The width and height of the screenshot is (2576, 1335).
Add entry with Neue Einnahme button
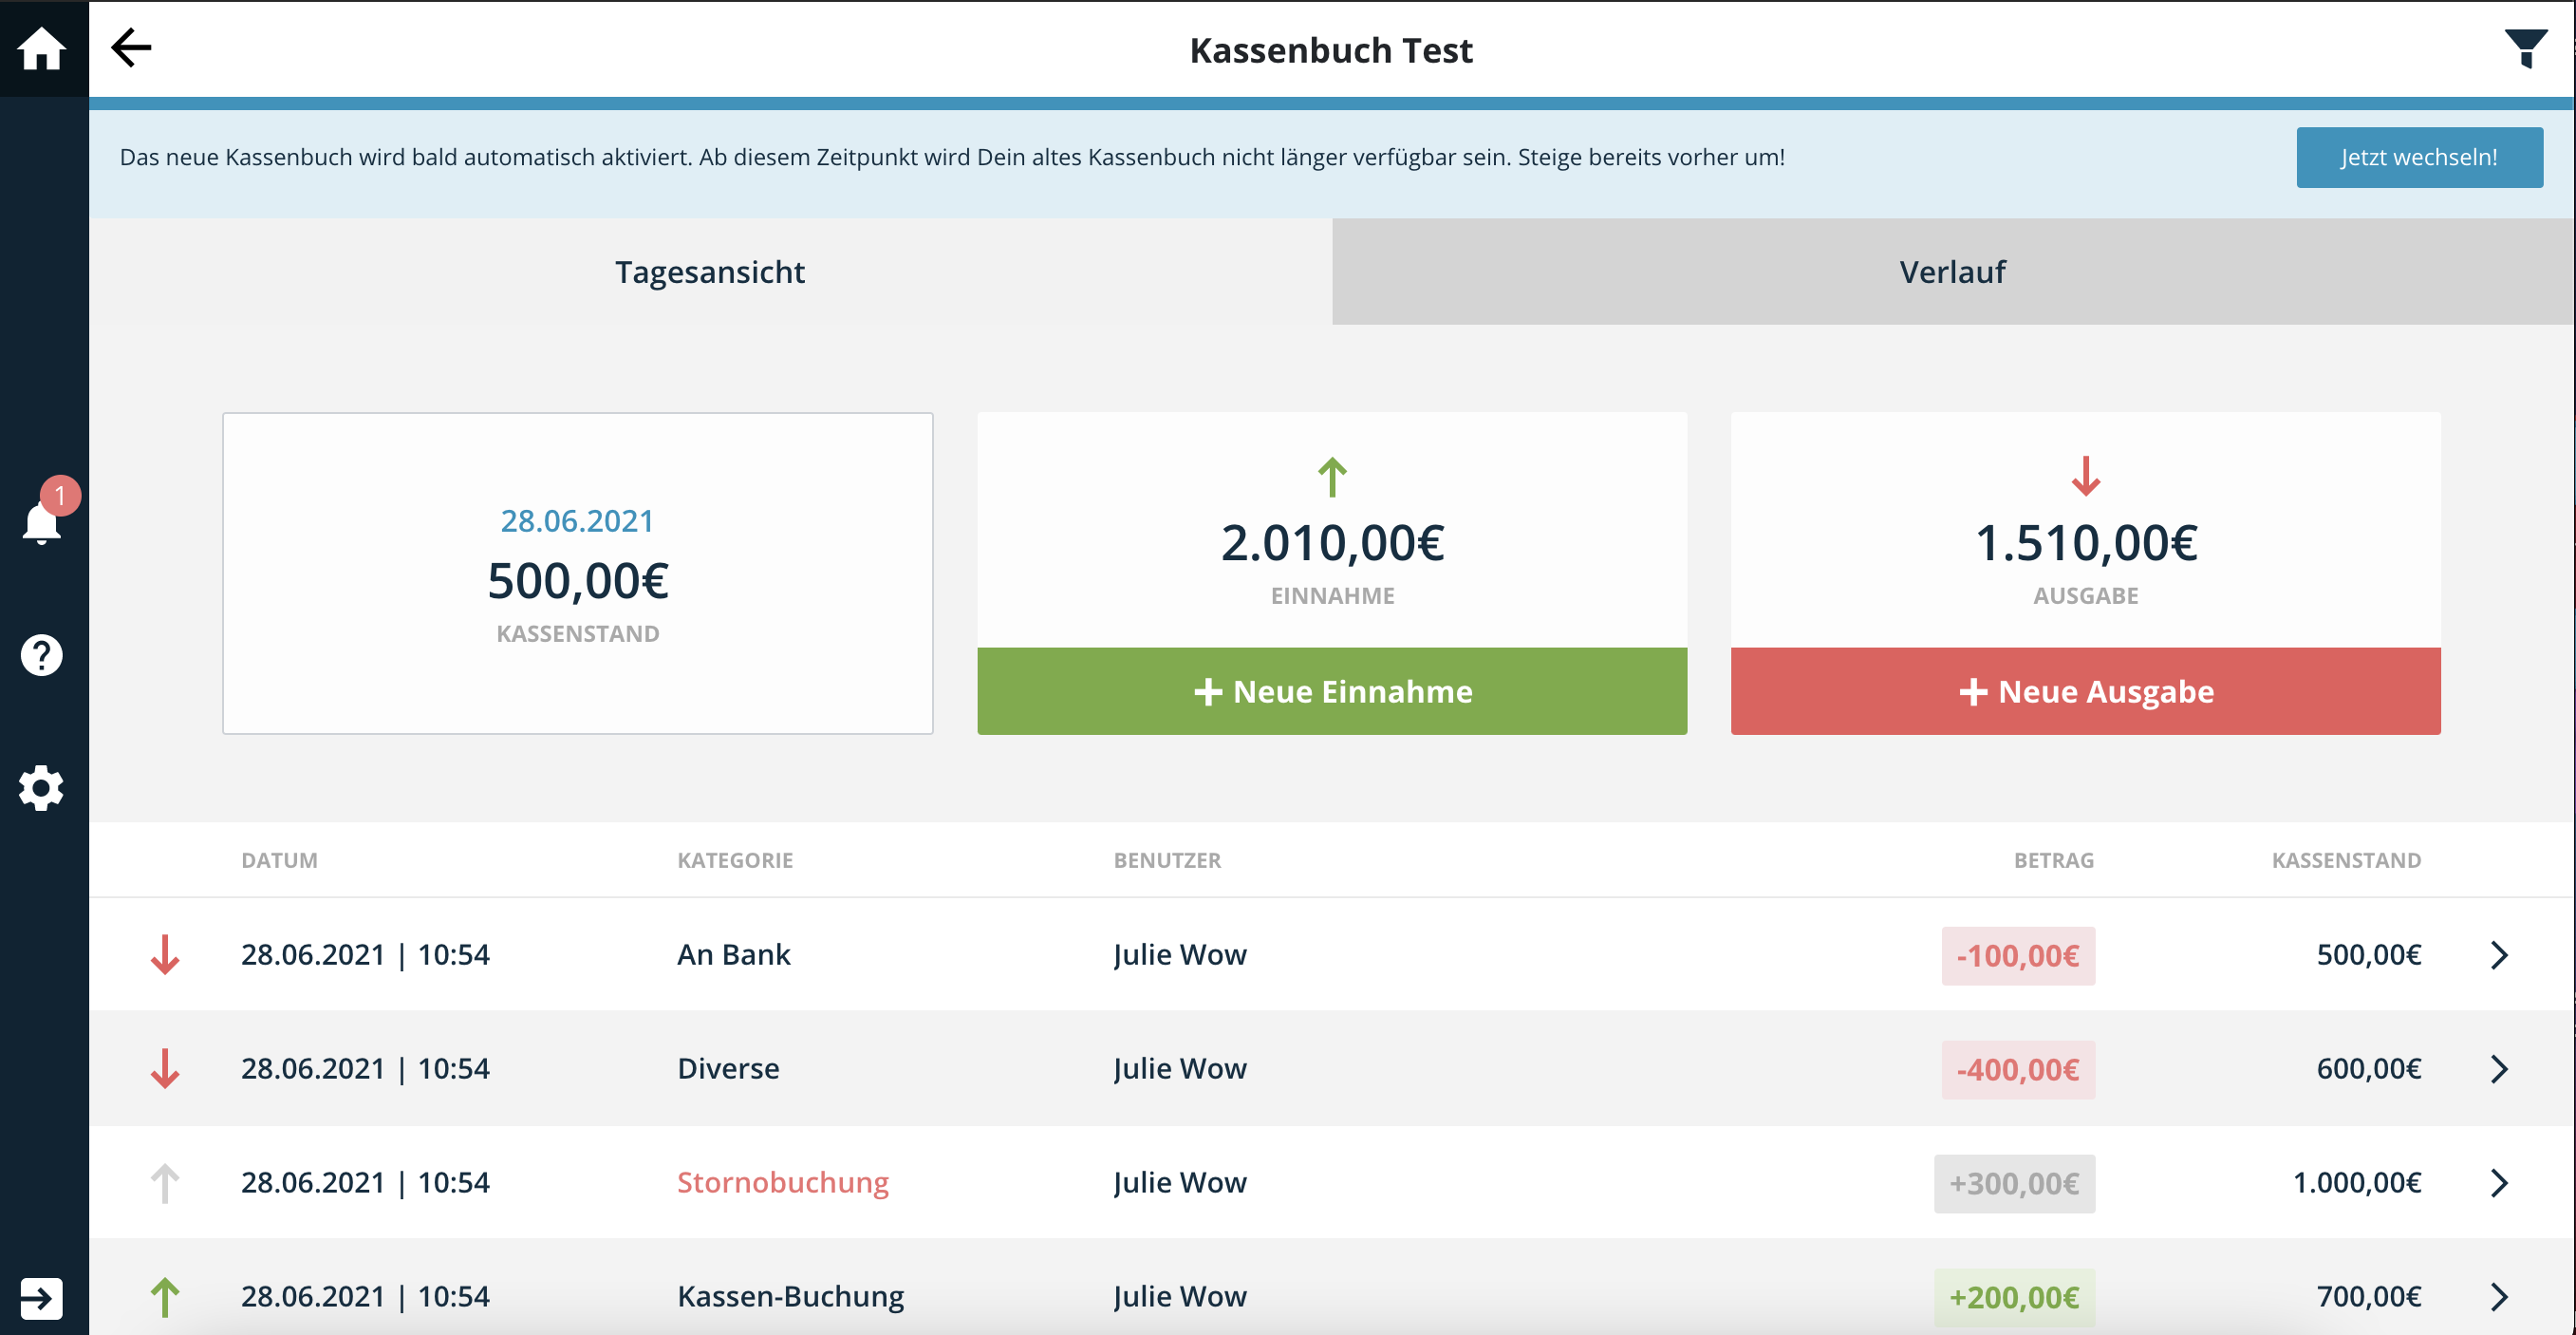point(1332,691)
